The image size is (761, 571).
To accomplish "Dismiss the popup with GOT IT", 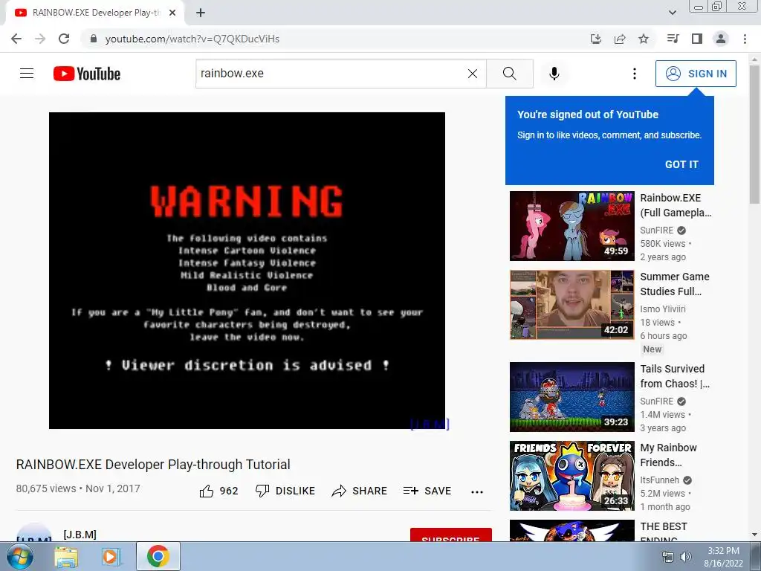I will pos(681,164).
